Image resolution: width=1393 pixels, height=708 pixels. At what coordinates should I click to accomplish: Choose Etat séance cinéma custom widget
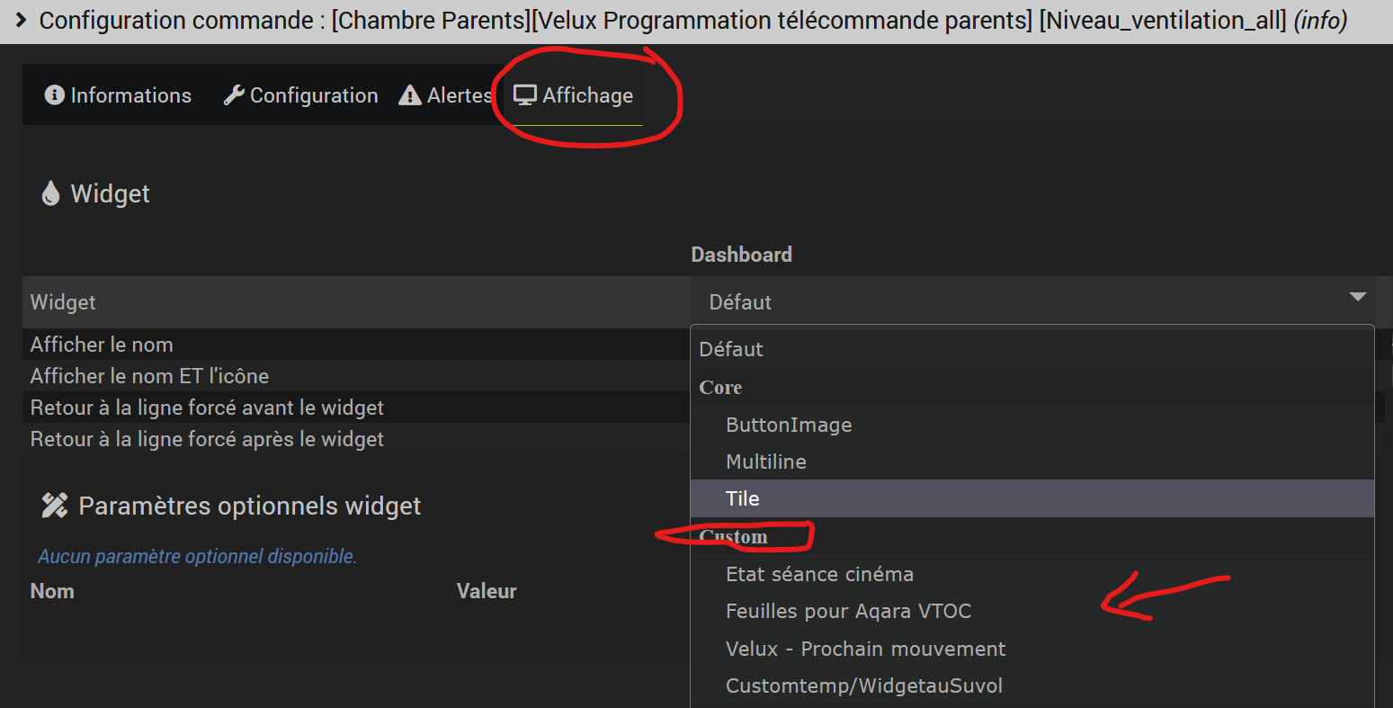coord(819,574)
